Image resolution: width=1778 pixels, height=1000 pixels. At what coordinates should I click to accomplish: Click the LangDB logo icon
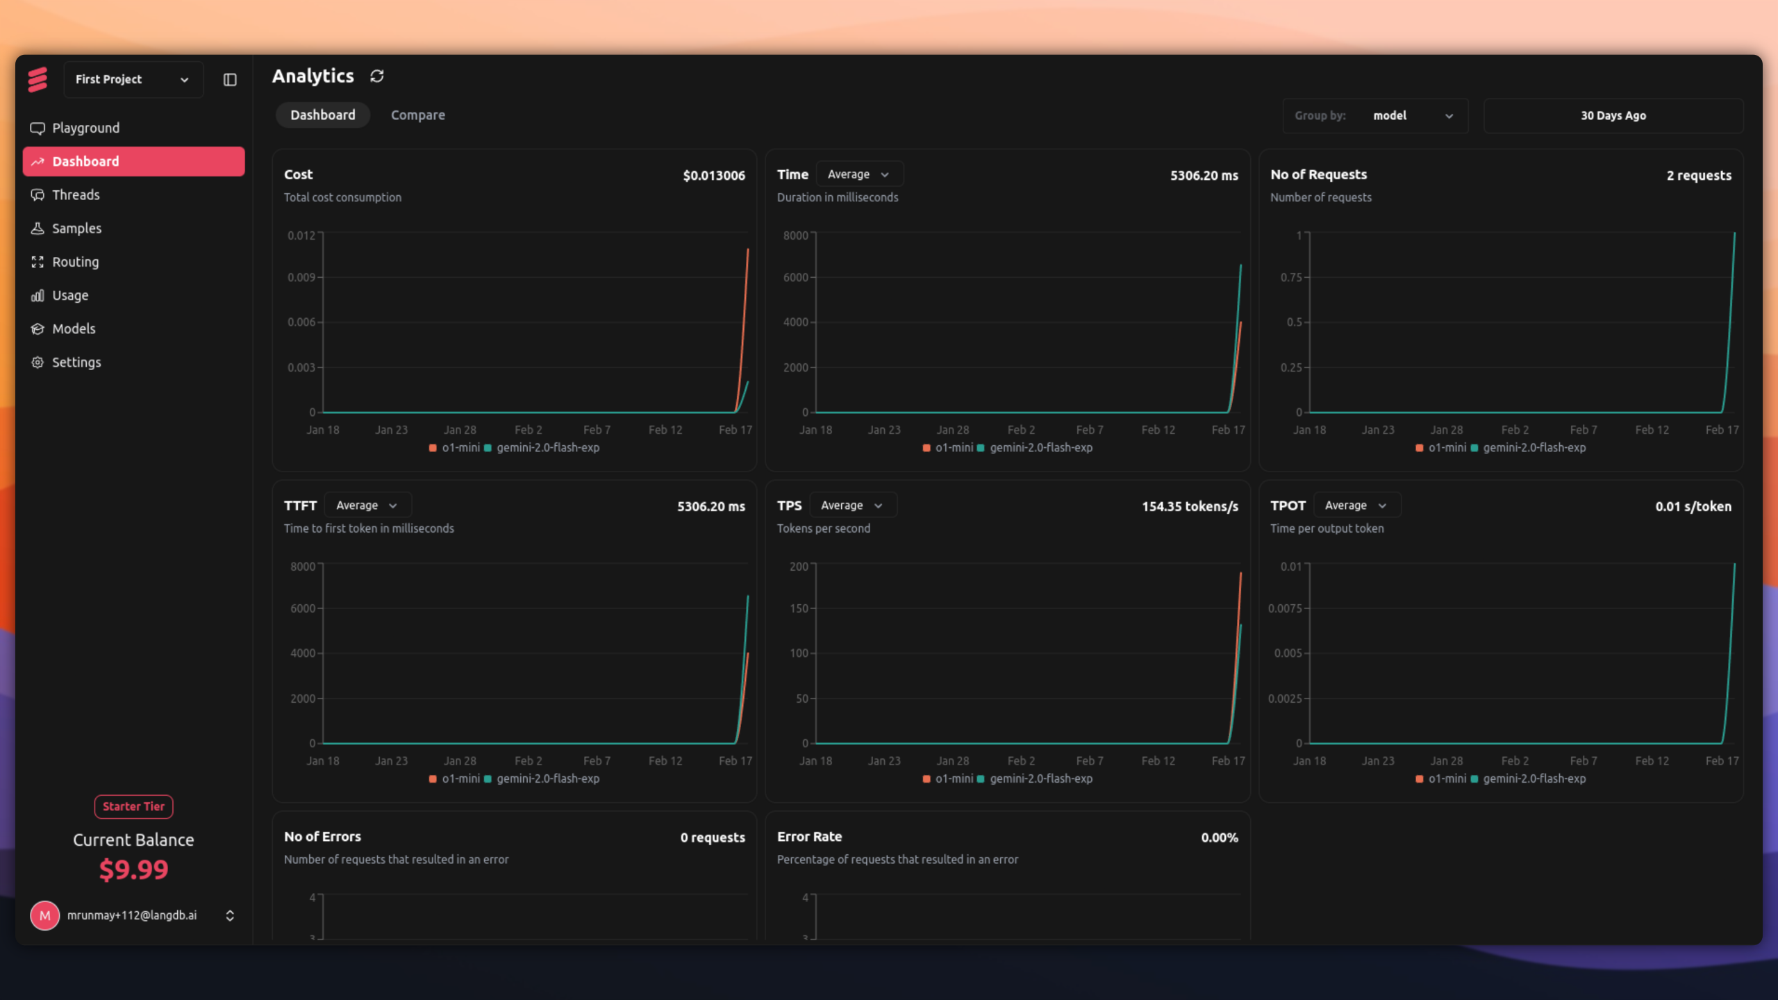(x=38, y=79)
